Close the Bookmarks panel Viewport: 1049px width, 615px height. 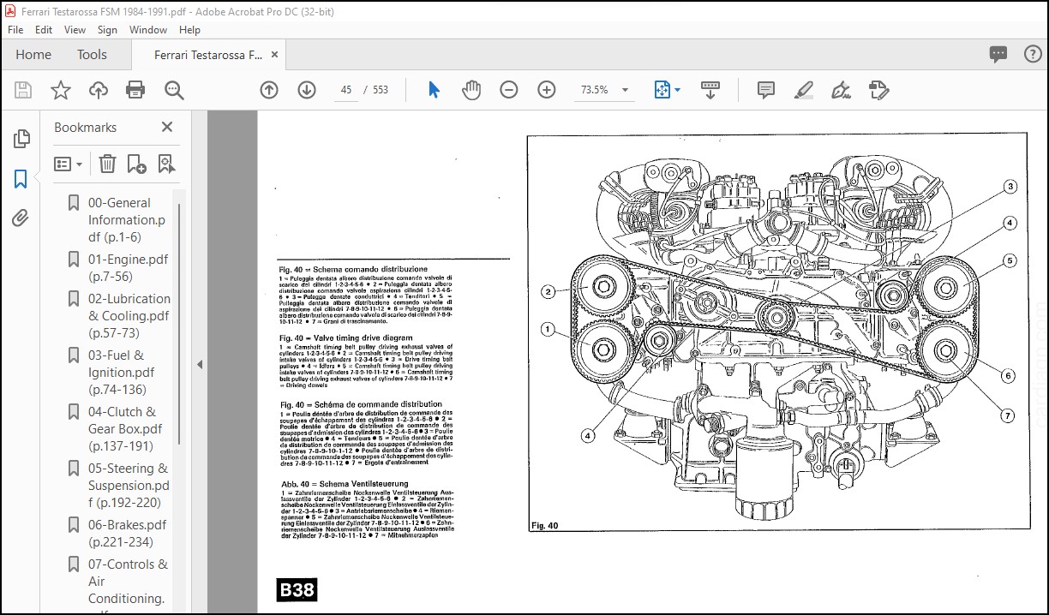tap(167, 127)
